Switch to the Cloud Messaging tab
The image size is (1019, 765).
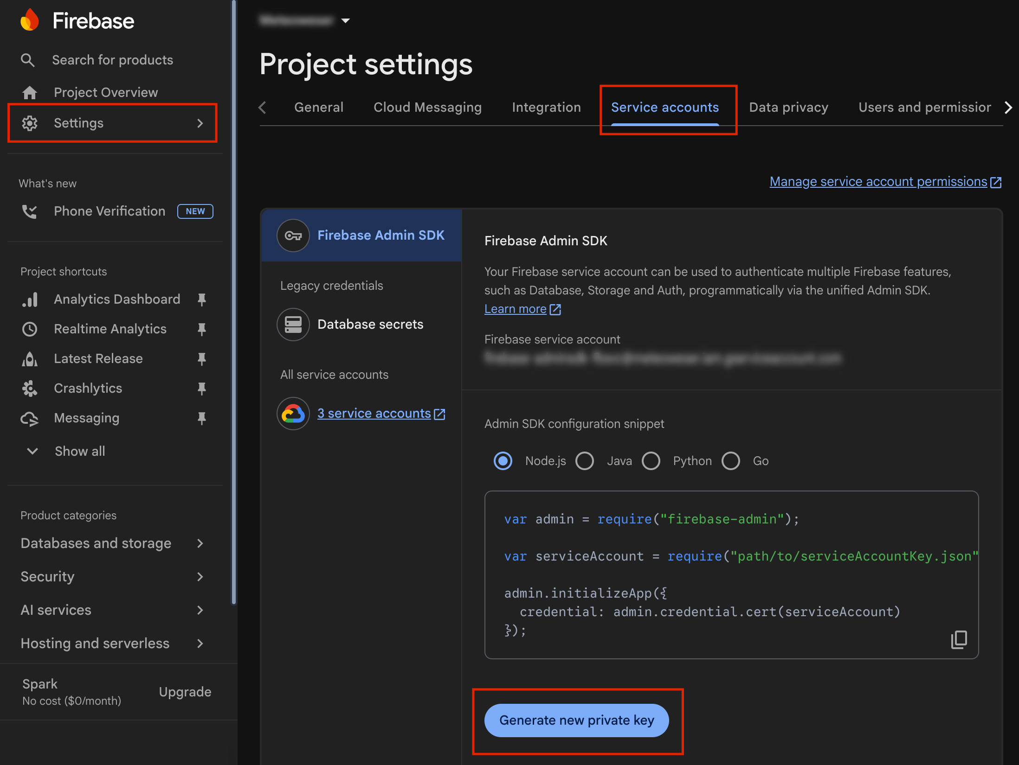[x=427, y=108]
